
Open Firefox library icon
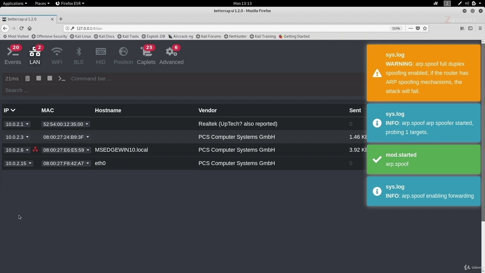[462, 28]
